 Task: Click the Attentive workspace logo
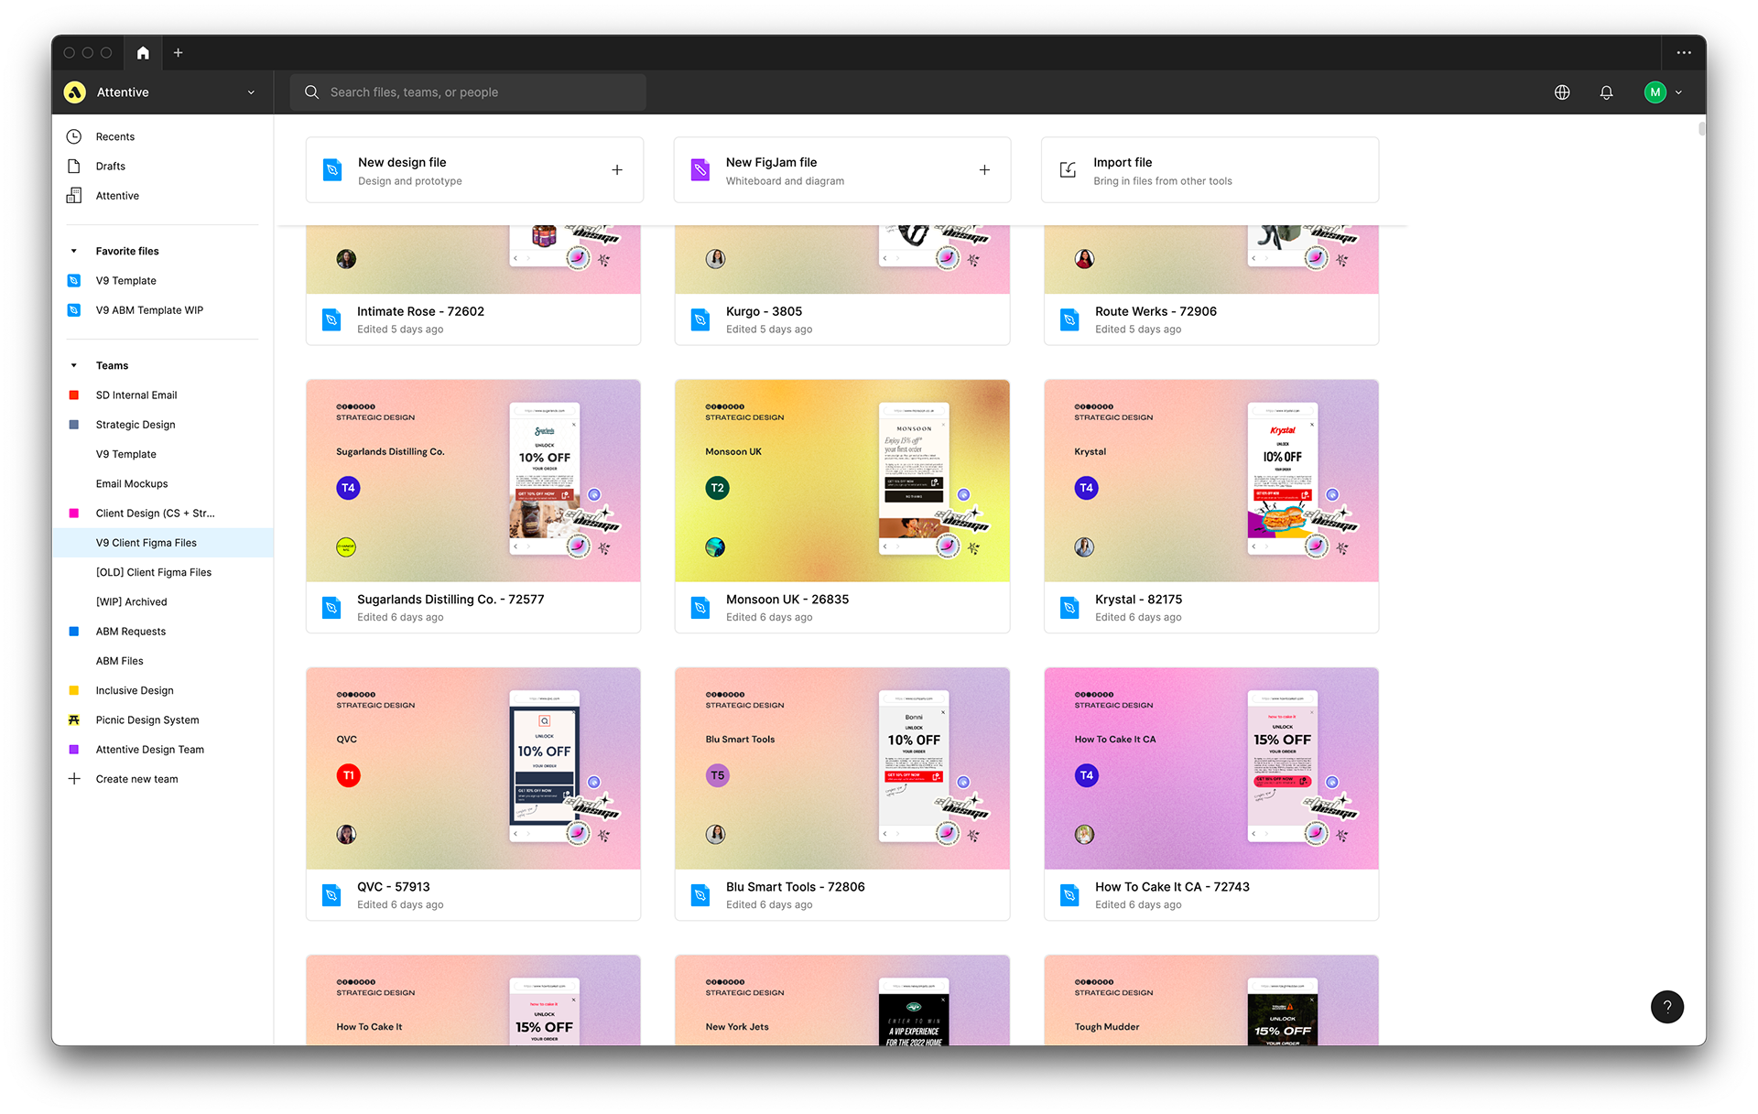75,92
